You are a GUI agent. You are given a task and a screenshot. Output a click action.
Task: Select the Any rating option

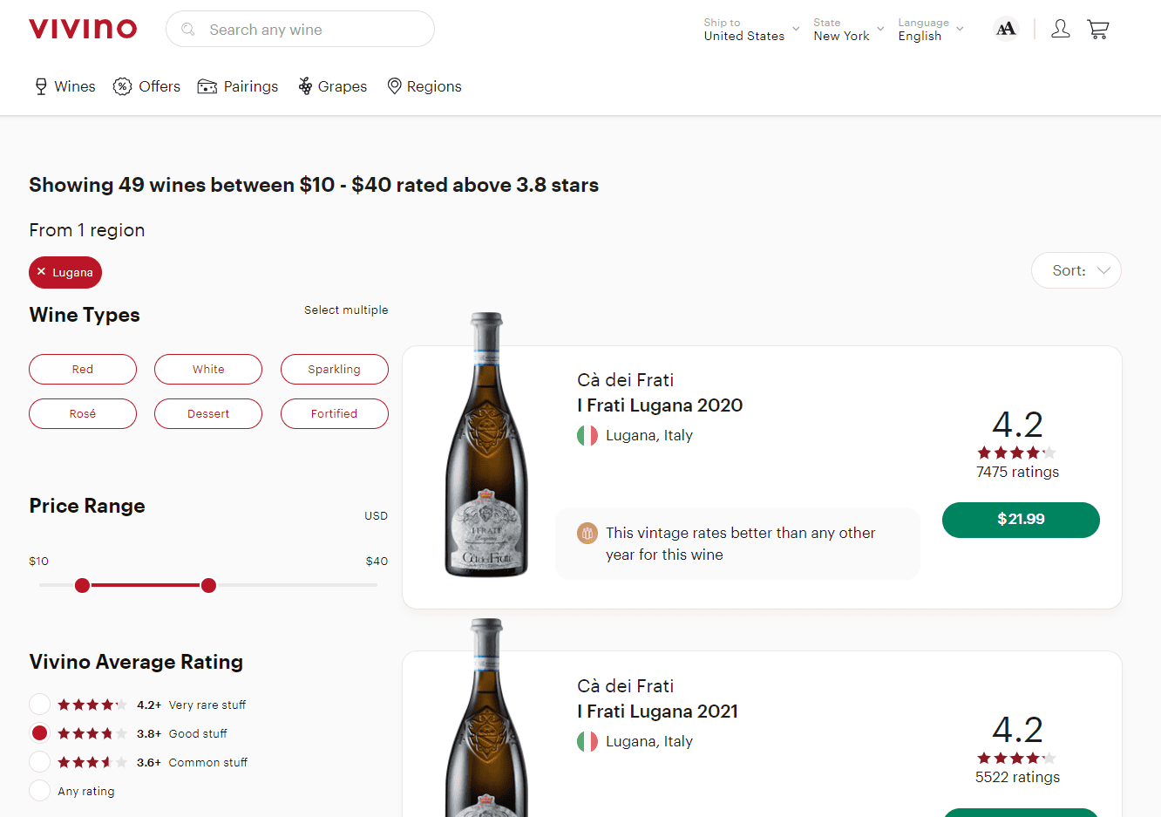coord(39,791)
